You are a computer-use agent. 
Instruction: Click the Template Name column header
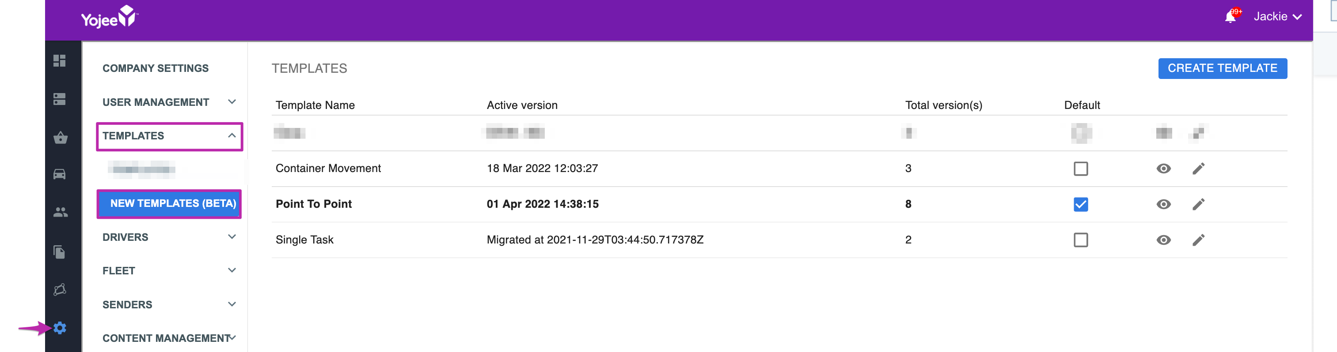point(315,105)
